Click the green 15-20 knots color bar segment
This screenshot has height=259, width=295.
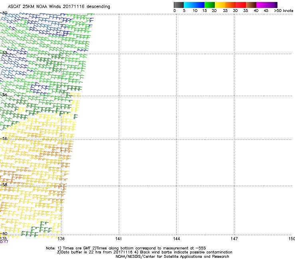coord(210,5)
